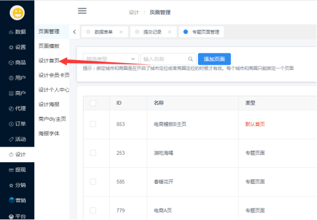Viewport: 317px width, 220px height.
Task: Check the row for ID 853
Action: point(93,124)
